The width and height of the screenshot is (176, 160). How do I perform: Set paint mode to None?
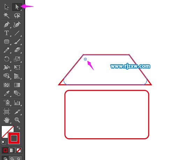(x=19, y=150)
